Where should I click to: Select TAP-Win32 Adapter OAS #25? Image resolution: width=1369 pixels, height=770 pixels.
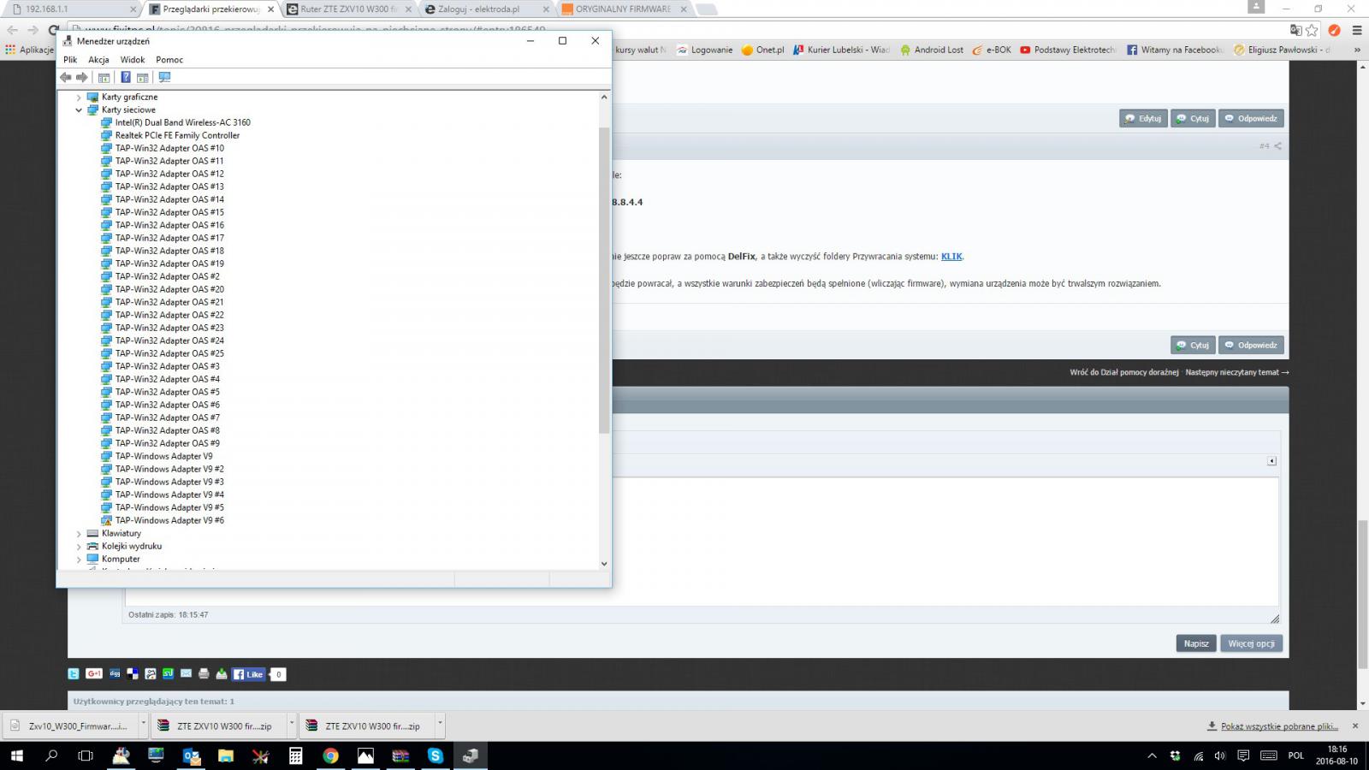[x=169, y=353]
